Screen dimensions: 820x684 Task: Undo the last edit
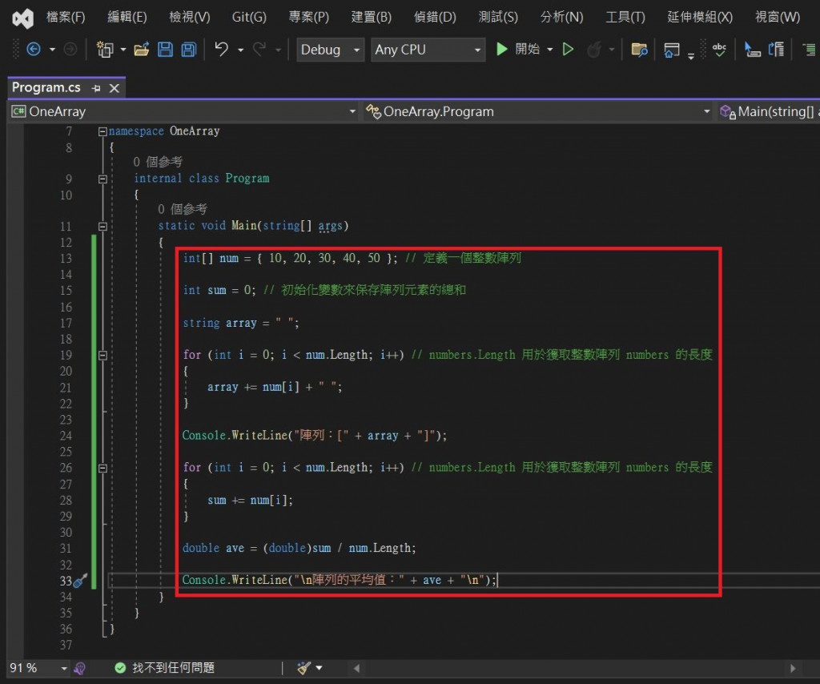click(222, 50)
